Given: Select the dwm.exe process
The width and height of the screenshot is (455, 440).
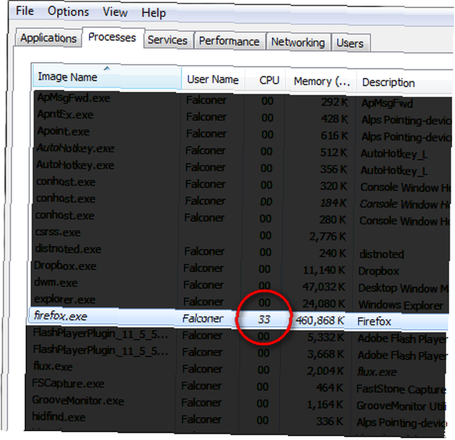Looking at the screenshot, I should pyautogui.click(x=240, y=285).
